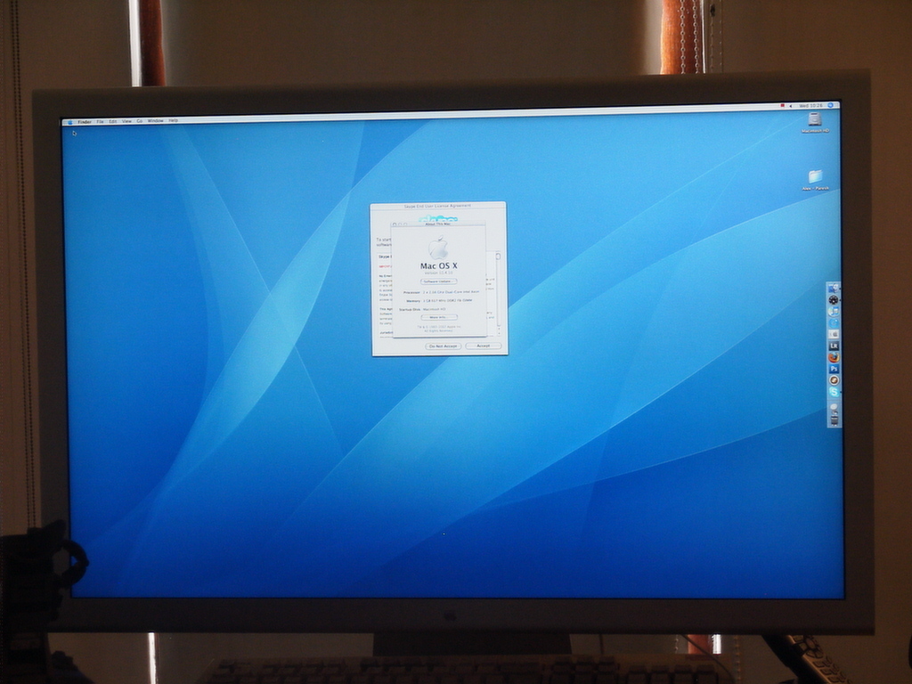This screenshot has height=684, width=912.
Task: Click Do Not Accept in Skype dialog
Action: click(444, 346)
